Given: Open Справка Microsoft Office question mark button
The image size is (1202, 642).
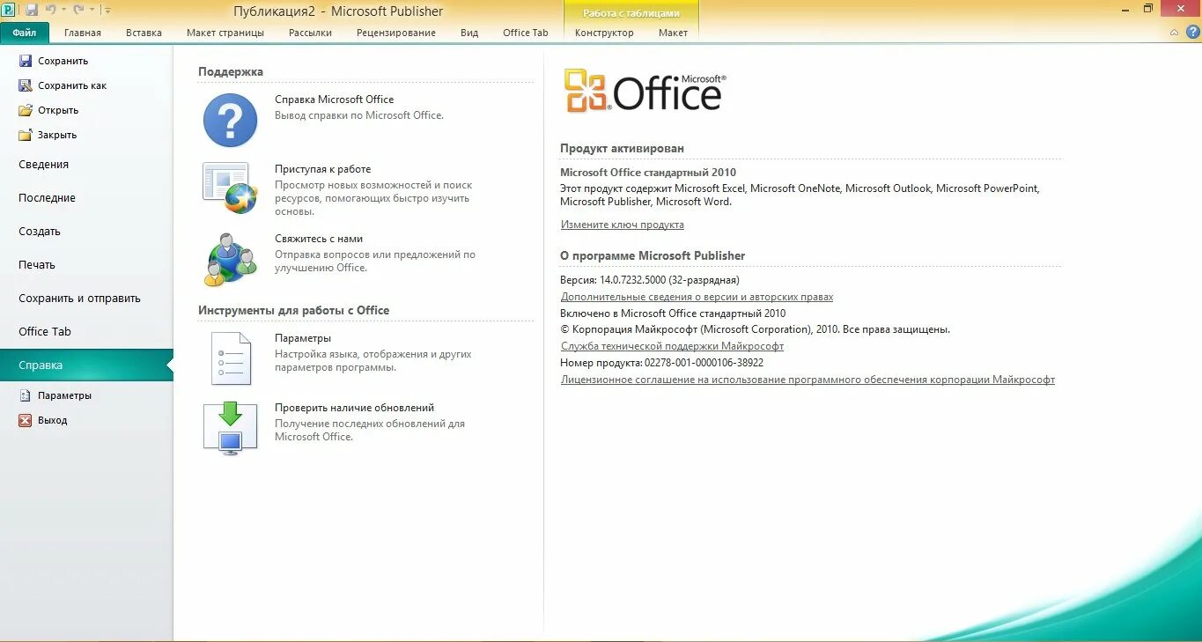Looking at the screenshot, I should click(x=230, y=121).
